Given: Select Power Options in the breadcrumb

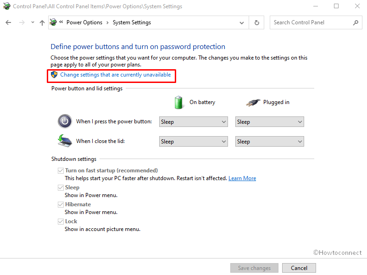Looking at the screenshot, I should [x=84, y=22].
